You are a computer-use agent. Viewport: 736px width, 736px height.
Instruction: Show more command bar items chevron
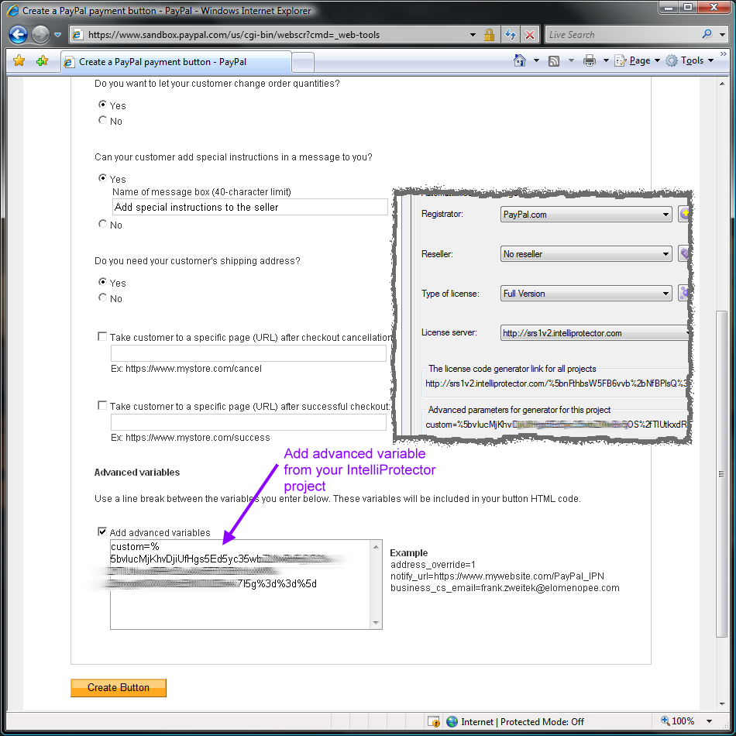724,54
